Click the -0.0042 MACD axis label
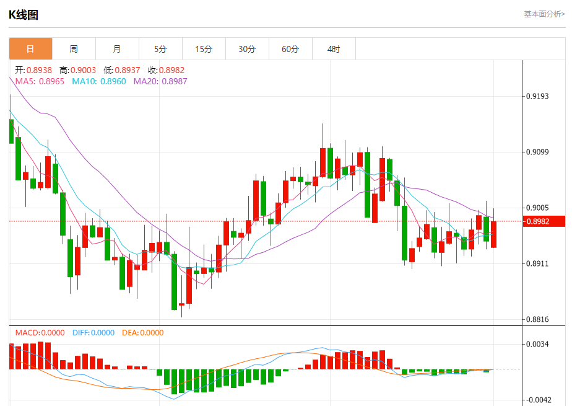Viewport: 572px width, 406px height. coord(538,400)
